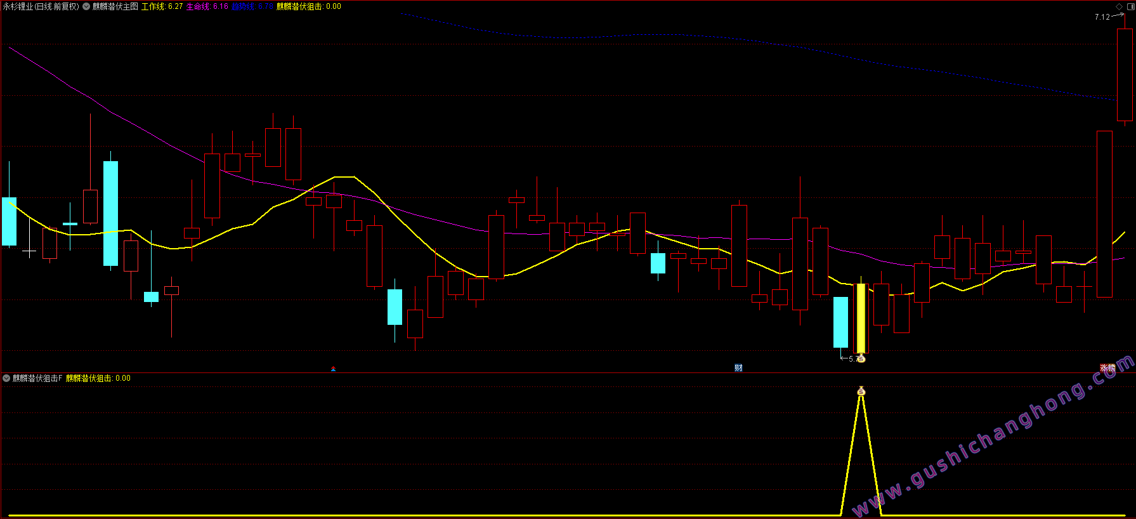This screenshot has height=519, width=1136.
Task: Click the 工作线: 6.27 legend value
Action: [x=162, y=6]
